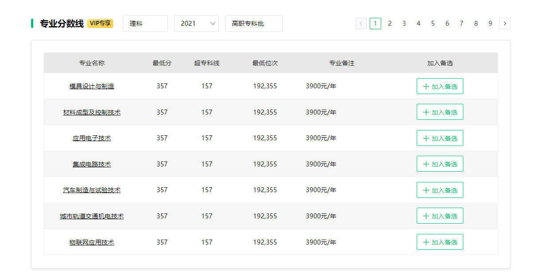Add 材料成型及控制技术 to 备选 list

click(440, 112)
